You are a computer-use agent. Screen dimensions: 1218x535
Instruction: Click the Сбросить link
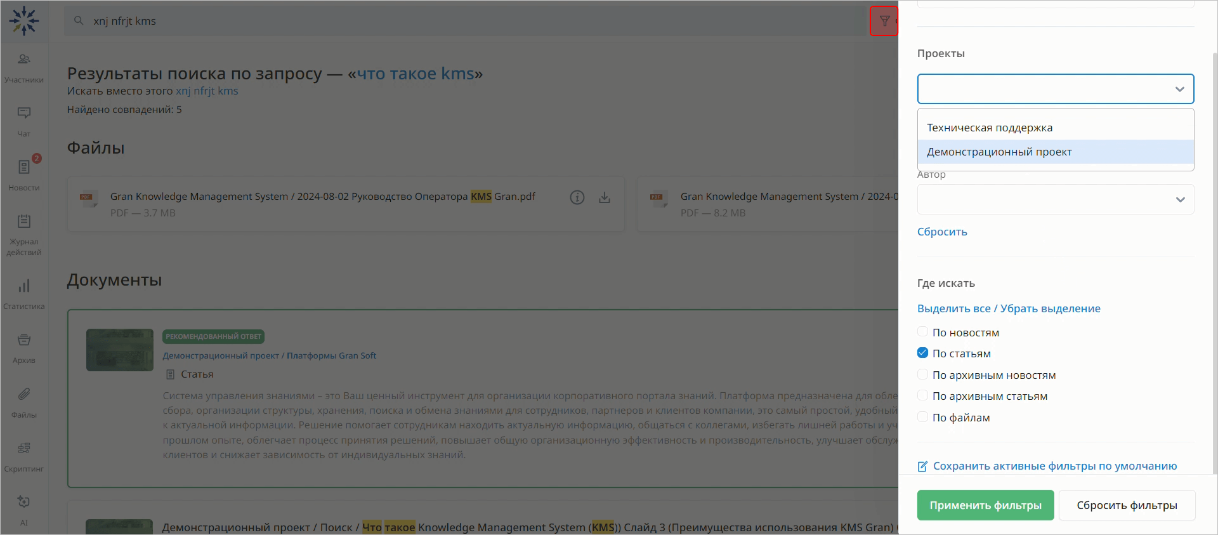[x=942, y=232]
